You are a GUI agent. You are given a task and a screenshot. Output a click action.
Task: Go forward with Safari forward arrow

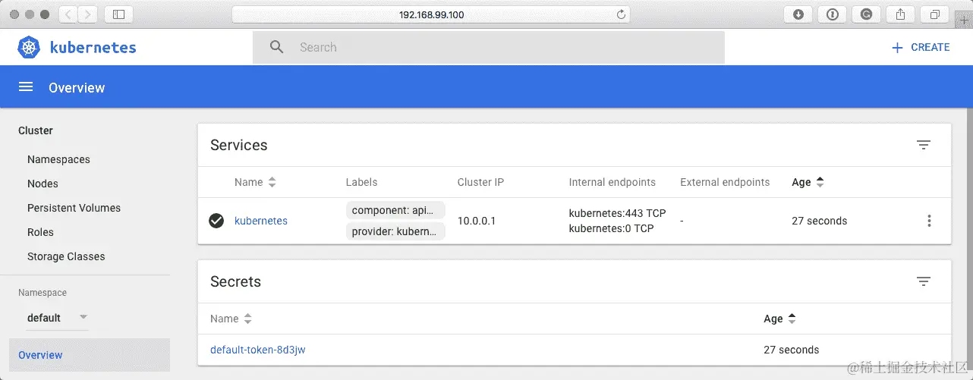click(x=88, y=14)
